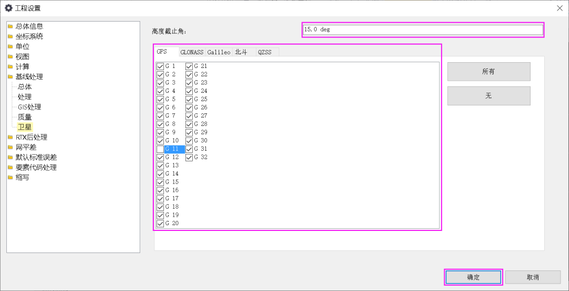Screen dimensions: 569x291
Task: Uncheck satellite G 6
Action: [160, 108]
